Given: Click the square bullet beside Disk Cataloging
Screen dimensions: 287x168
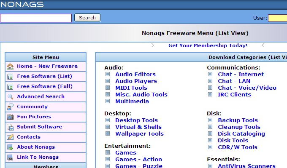Looking at the screenshot, I should [210, 133].
